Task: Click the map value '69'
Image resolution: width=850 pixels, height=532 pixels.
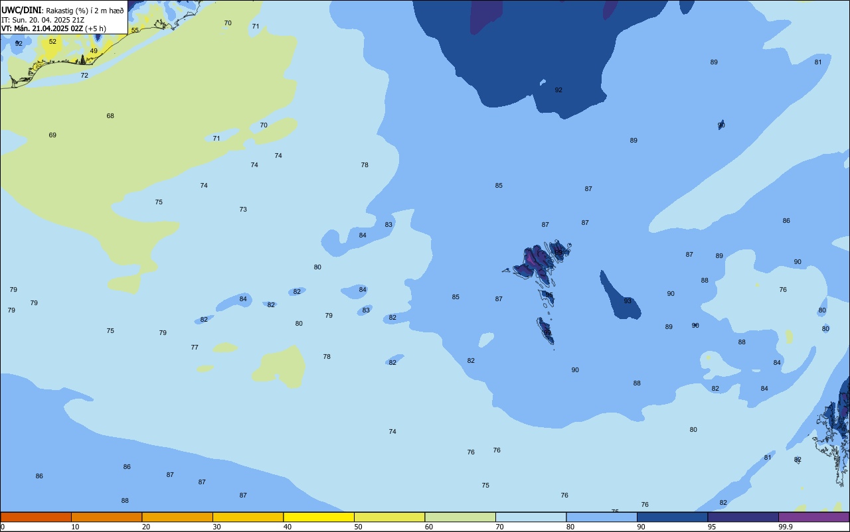Action: (x=52, y=135)
